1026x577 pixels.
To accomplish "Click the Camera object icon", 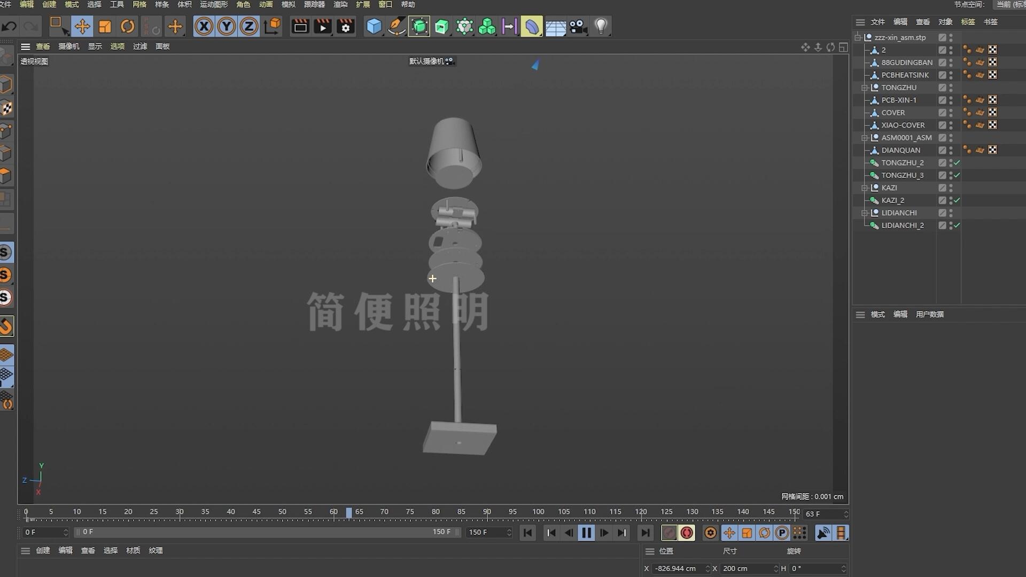I will 577,26.
